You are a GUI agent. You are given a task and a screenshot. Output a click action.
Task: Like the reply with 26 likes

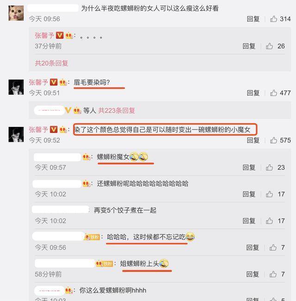click(x=269, y=46)
